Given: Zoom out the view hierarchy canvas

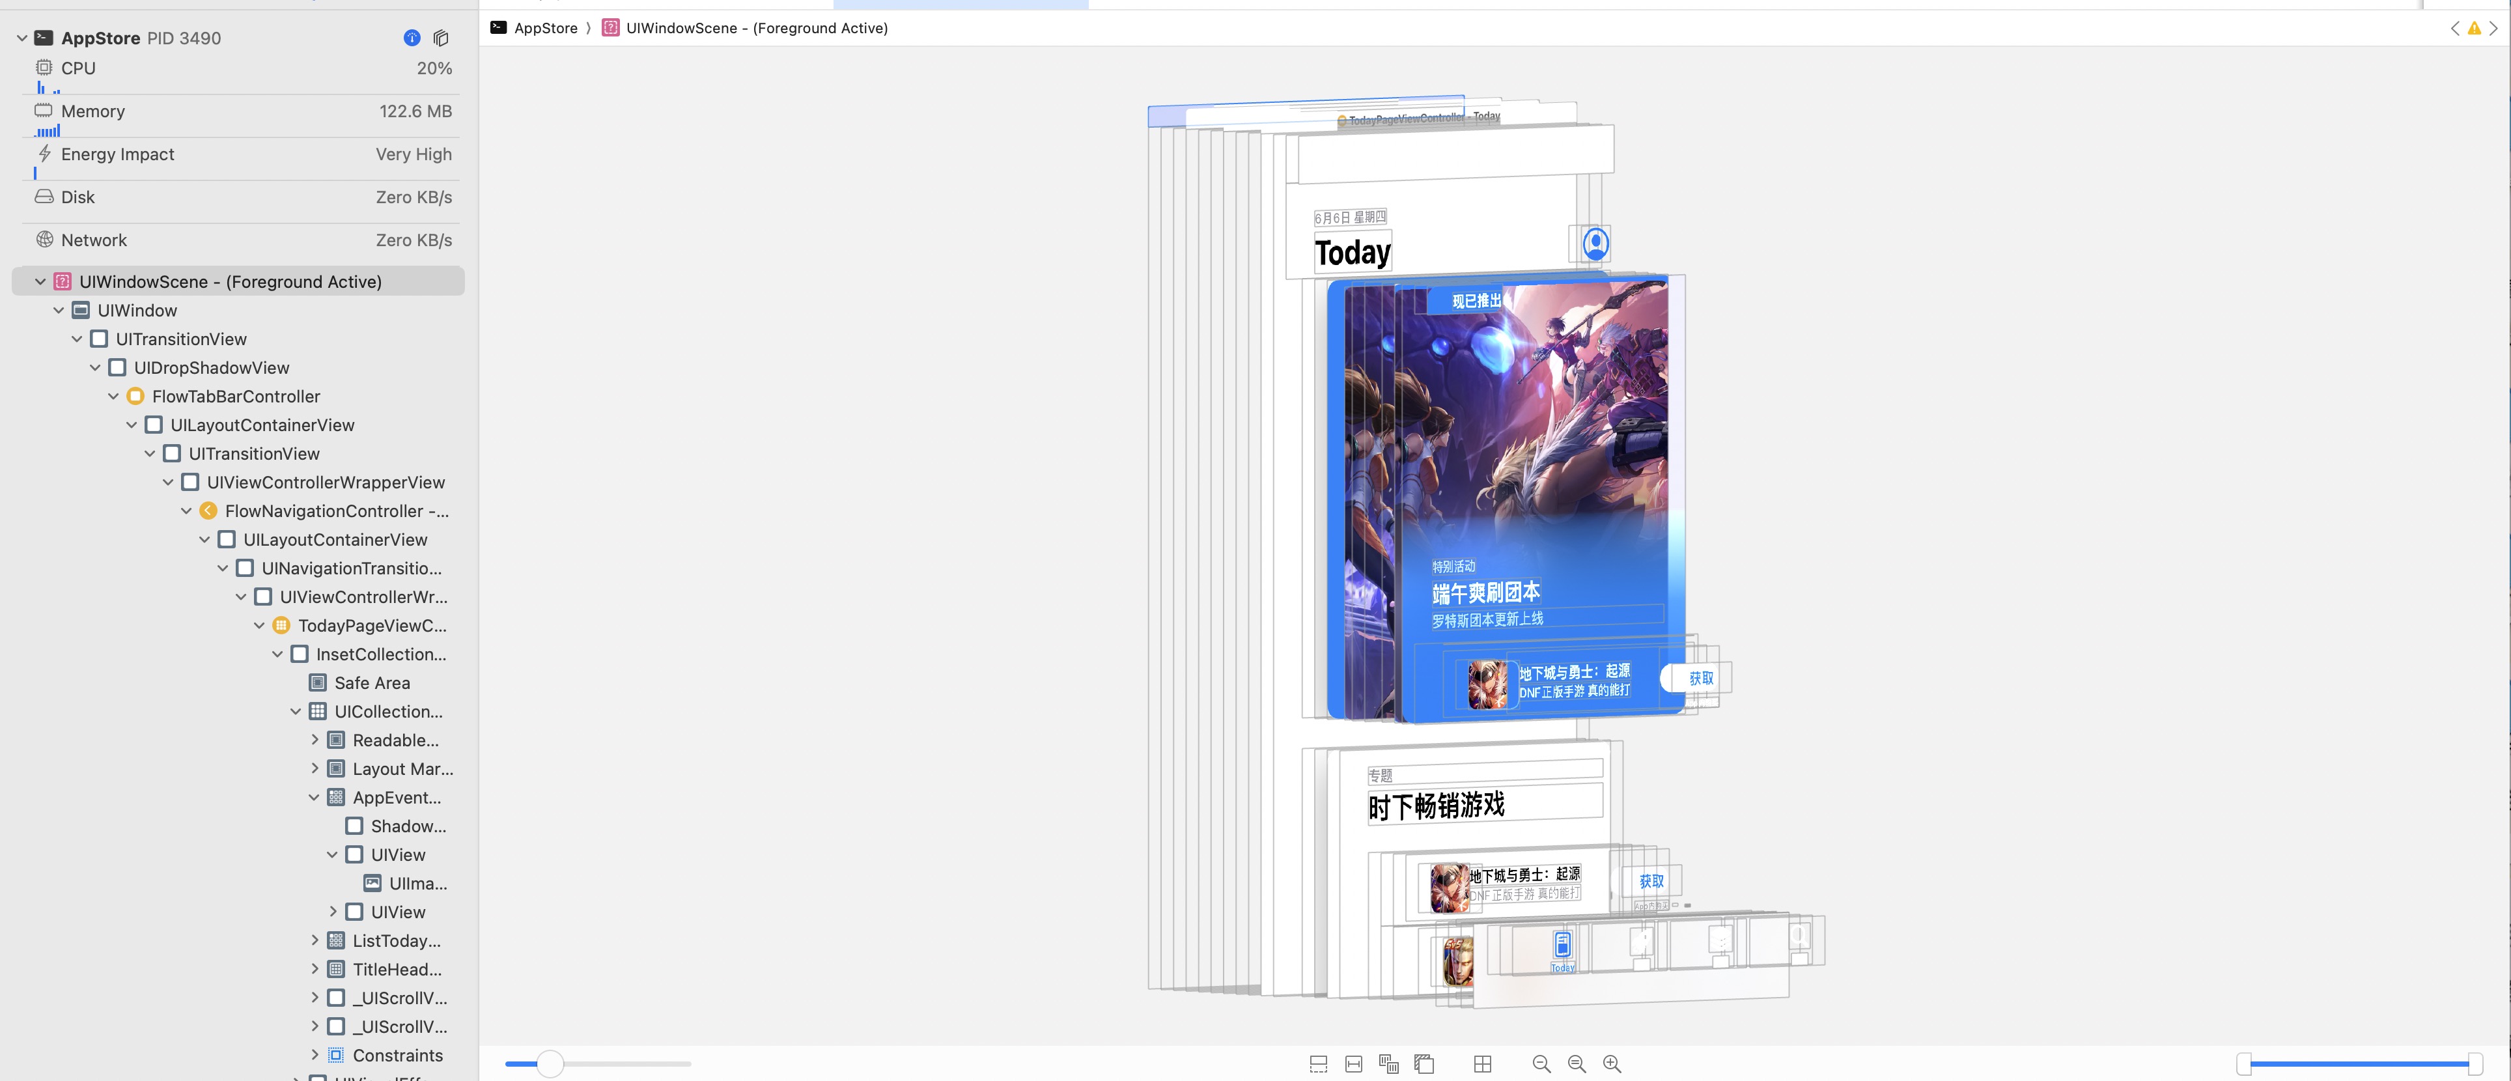Looking at the screenshot, I should (1541, 1063).
